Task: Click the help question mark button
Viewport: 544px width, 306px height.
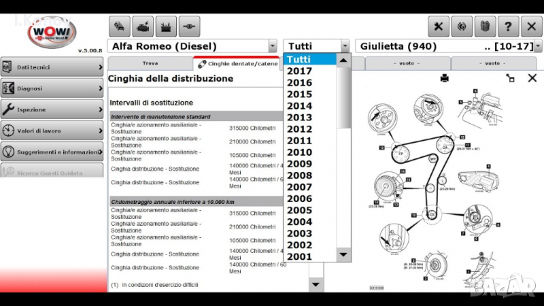Action: (x=508, y=27)
